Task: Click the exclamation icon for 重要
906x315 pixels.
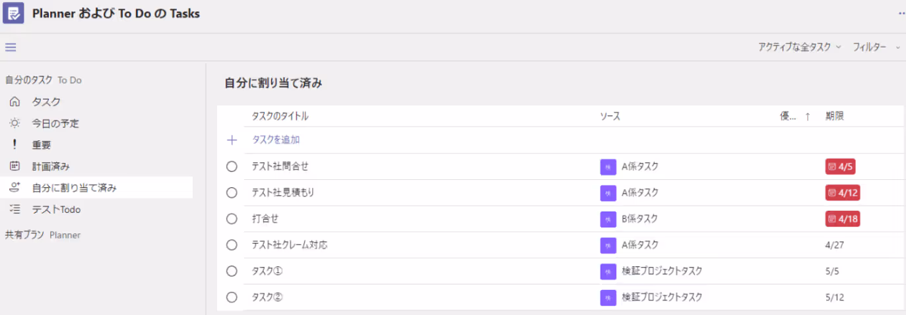Action: (x=15, y=145)
